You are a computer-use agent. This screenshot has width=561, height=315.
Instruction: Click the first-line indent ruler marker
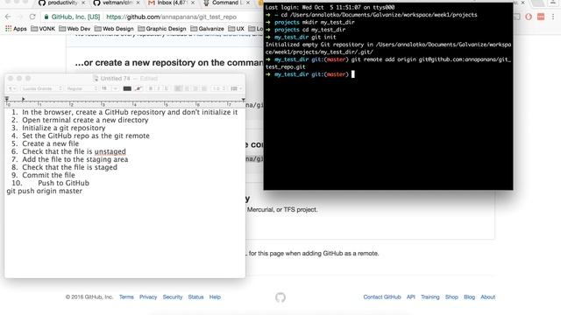[6, 97]
